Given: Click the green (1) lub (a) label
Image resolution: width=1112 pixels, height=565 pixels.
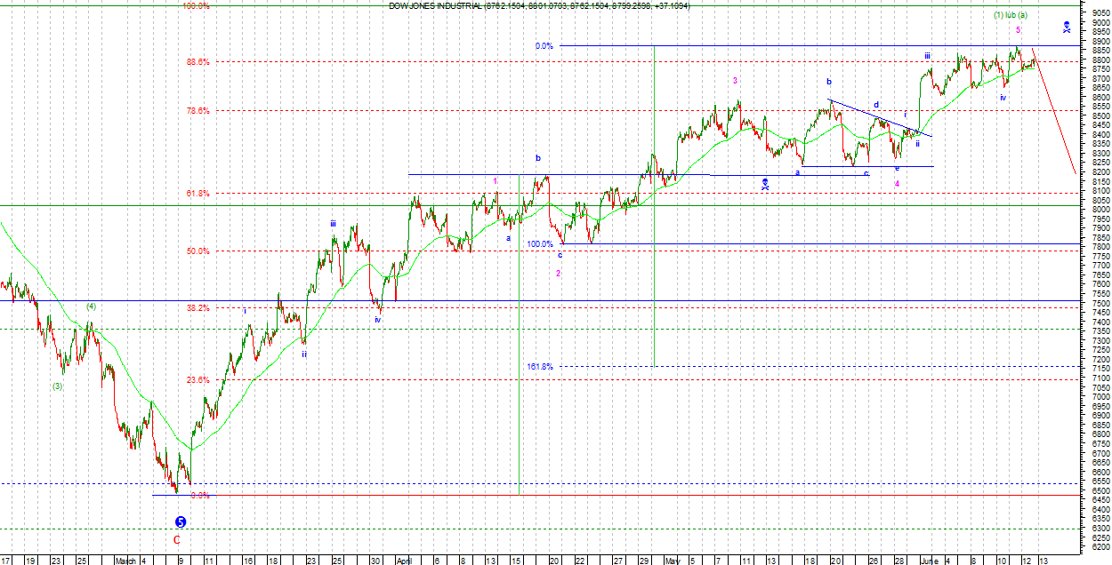Looking at the screenshot, I should click(x=1011, y=15).
